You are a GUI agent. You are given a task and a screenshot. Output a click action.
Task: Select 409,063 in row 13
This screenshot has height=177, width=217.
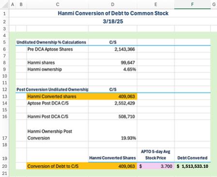(113, 96)
